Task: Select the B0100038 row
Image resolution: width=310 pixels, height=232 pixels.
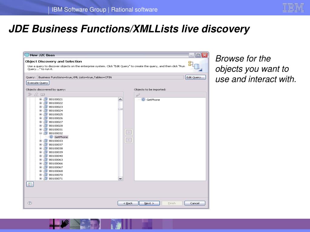Action: point(56,148)
